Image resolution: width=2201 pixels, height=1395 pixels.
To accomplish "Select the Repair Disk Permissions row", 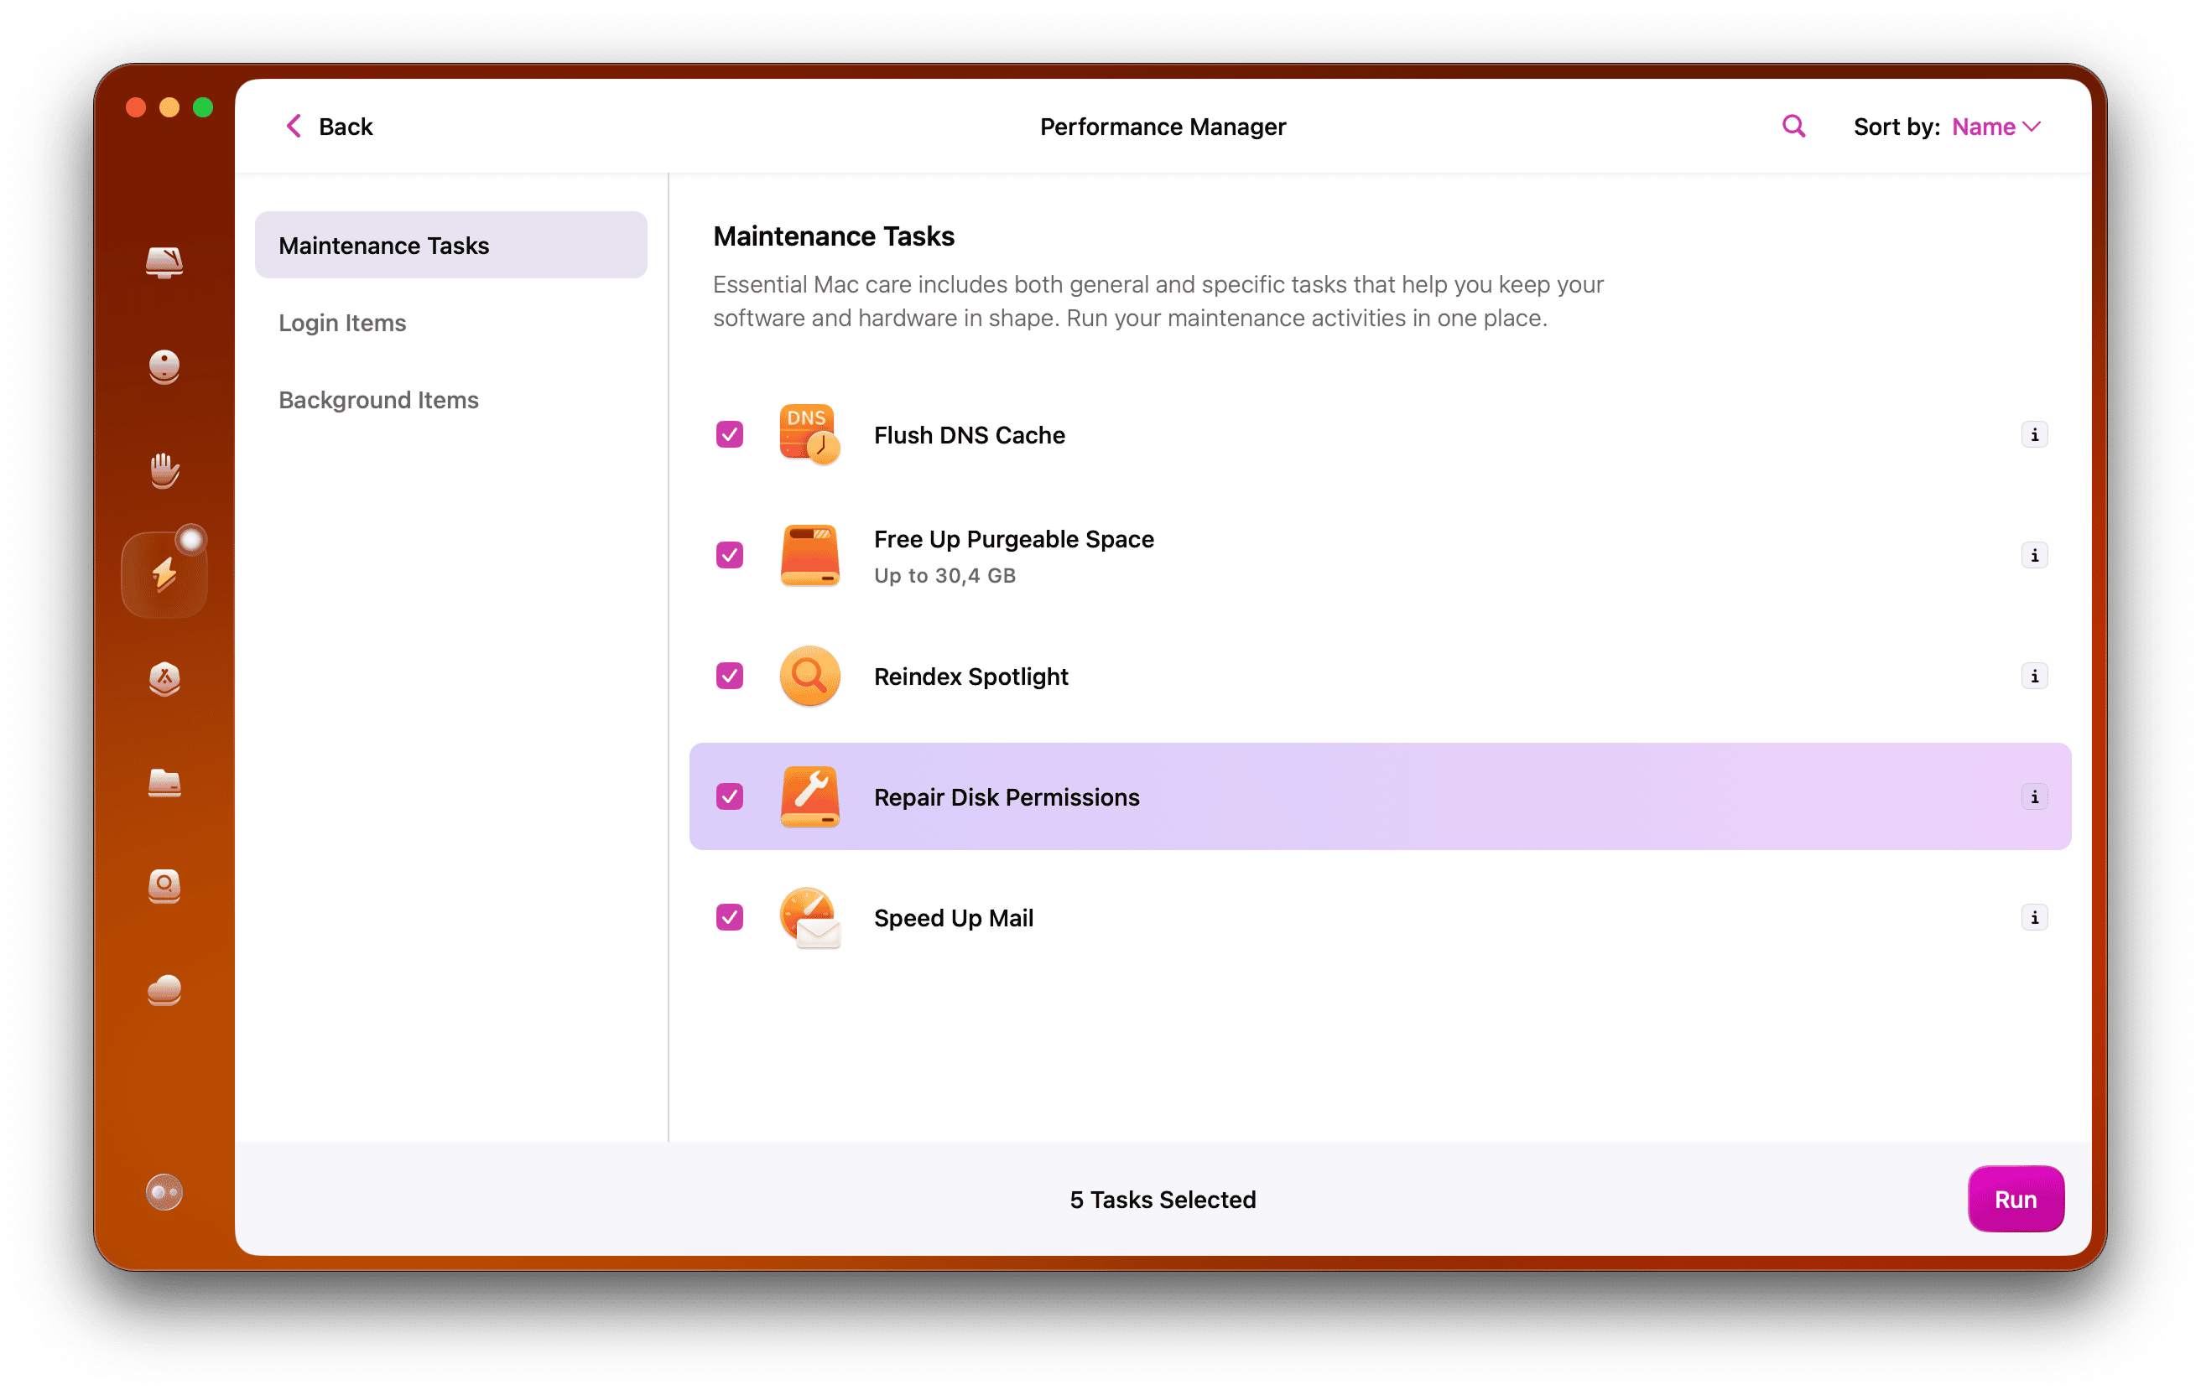I will [1006, 796].
